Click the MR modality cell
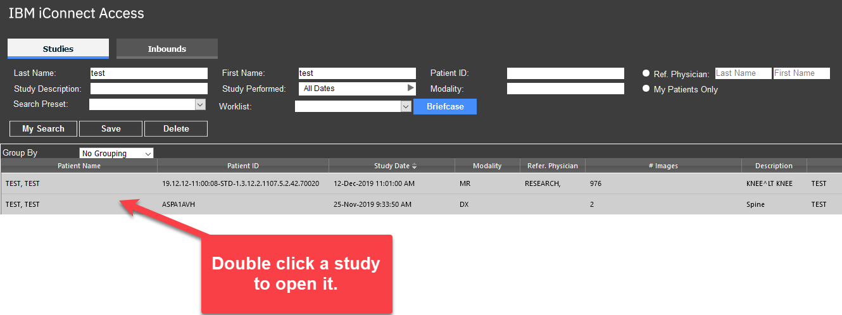 [465, 183]
